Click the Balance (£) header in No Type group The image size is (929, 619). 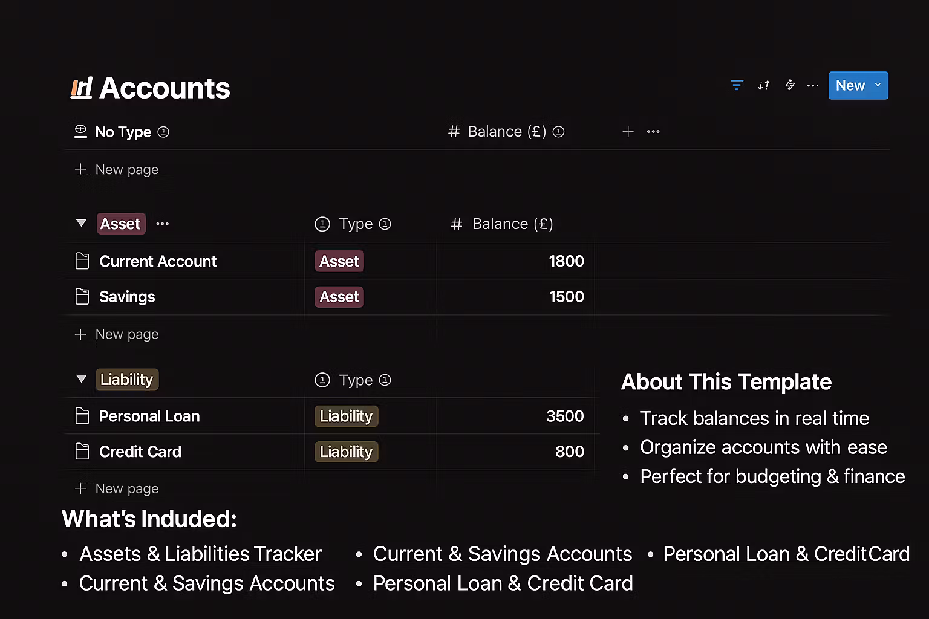[506, 132]
